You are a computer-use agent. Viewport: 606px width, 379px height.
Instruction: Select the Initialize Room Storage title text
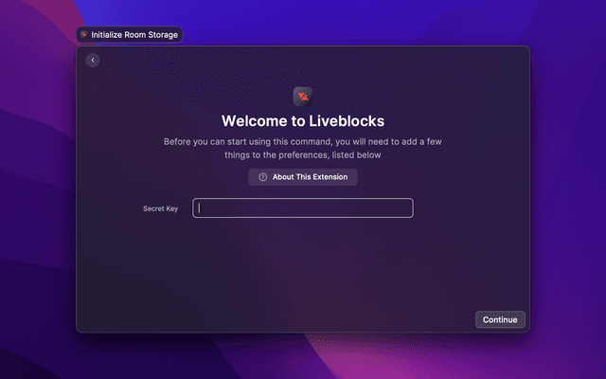click(x=134, y=34)
